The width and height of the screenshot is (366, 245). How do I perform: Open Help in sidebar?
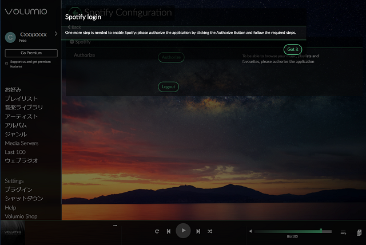(10, 207)
